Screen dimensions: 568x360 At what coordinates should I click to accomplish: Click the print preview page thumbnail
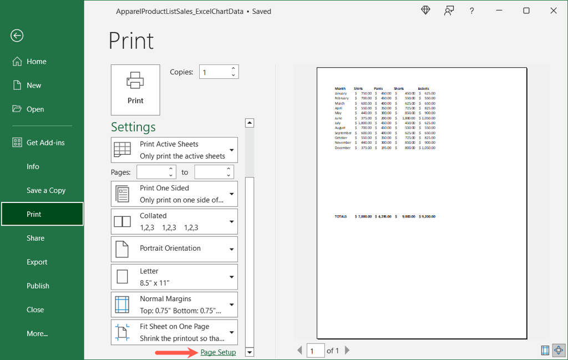(422, 203)
